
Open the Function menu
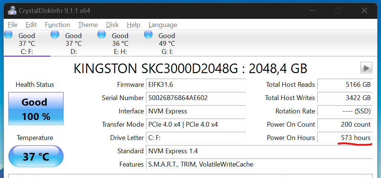coord(57,25)
